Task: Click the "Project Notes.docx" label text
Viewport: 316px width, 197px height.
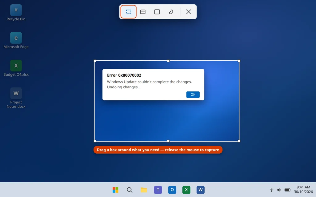Action: pyautogui.click(x=16, y=104)
